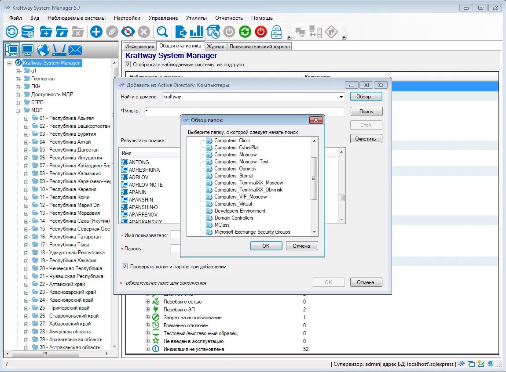Click the tree horizontal scrollbar thumb
The image size is (506, 372).
(46, 354)
